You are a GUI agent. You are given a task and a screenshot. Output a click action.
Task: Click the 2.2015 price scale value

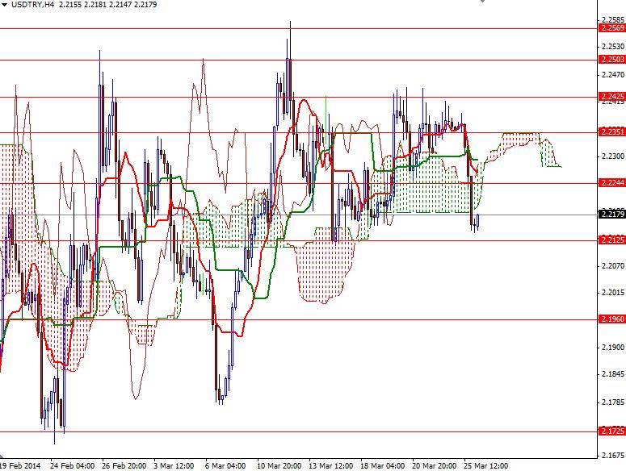tap(613, 293)
